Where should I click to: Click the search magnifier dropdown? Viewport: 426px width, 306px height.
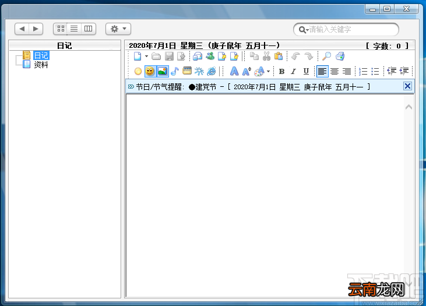(304, 30)
